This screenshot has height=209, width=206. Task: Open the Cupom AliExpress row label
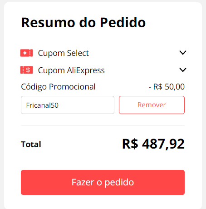click(71, 70)
